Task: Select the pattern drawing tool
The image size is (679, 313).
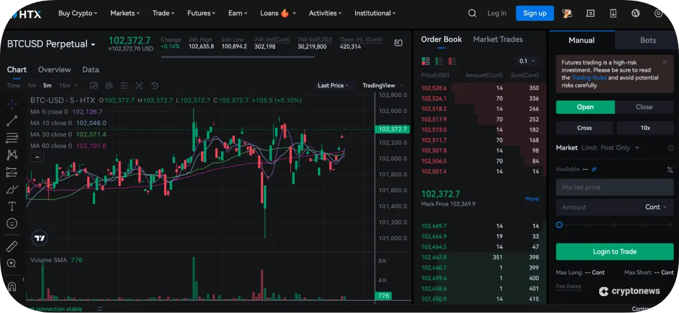Action: pyautogui.click(x=12, y=155)
